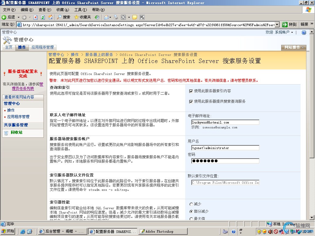Image resolution: width=315 pixels, height=236 pixels.
Task: Open Favorites (收藏夹) star button
Action: coord(82,17)
